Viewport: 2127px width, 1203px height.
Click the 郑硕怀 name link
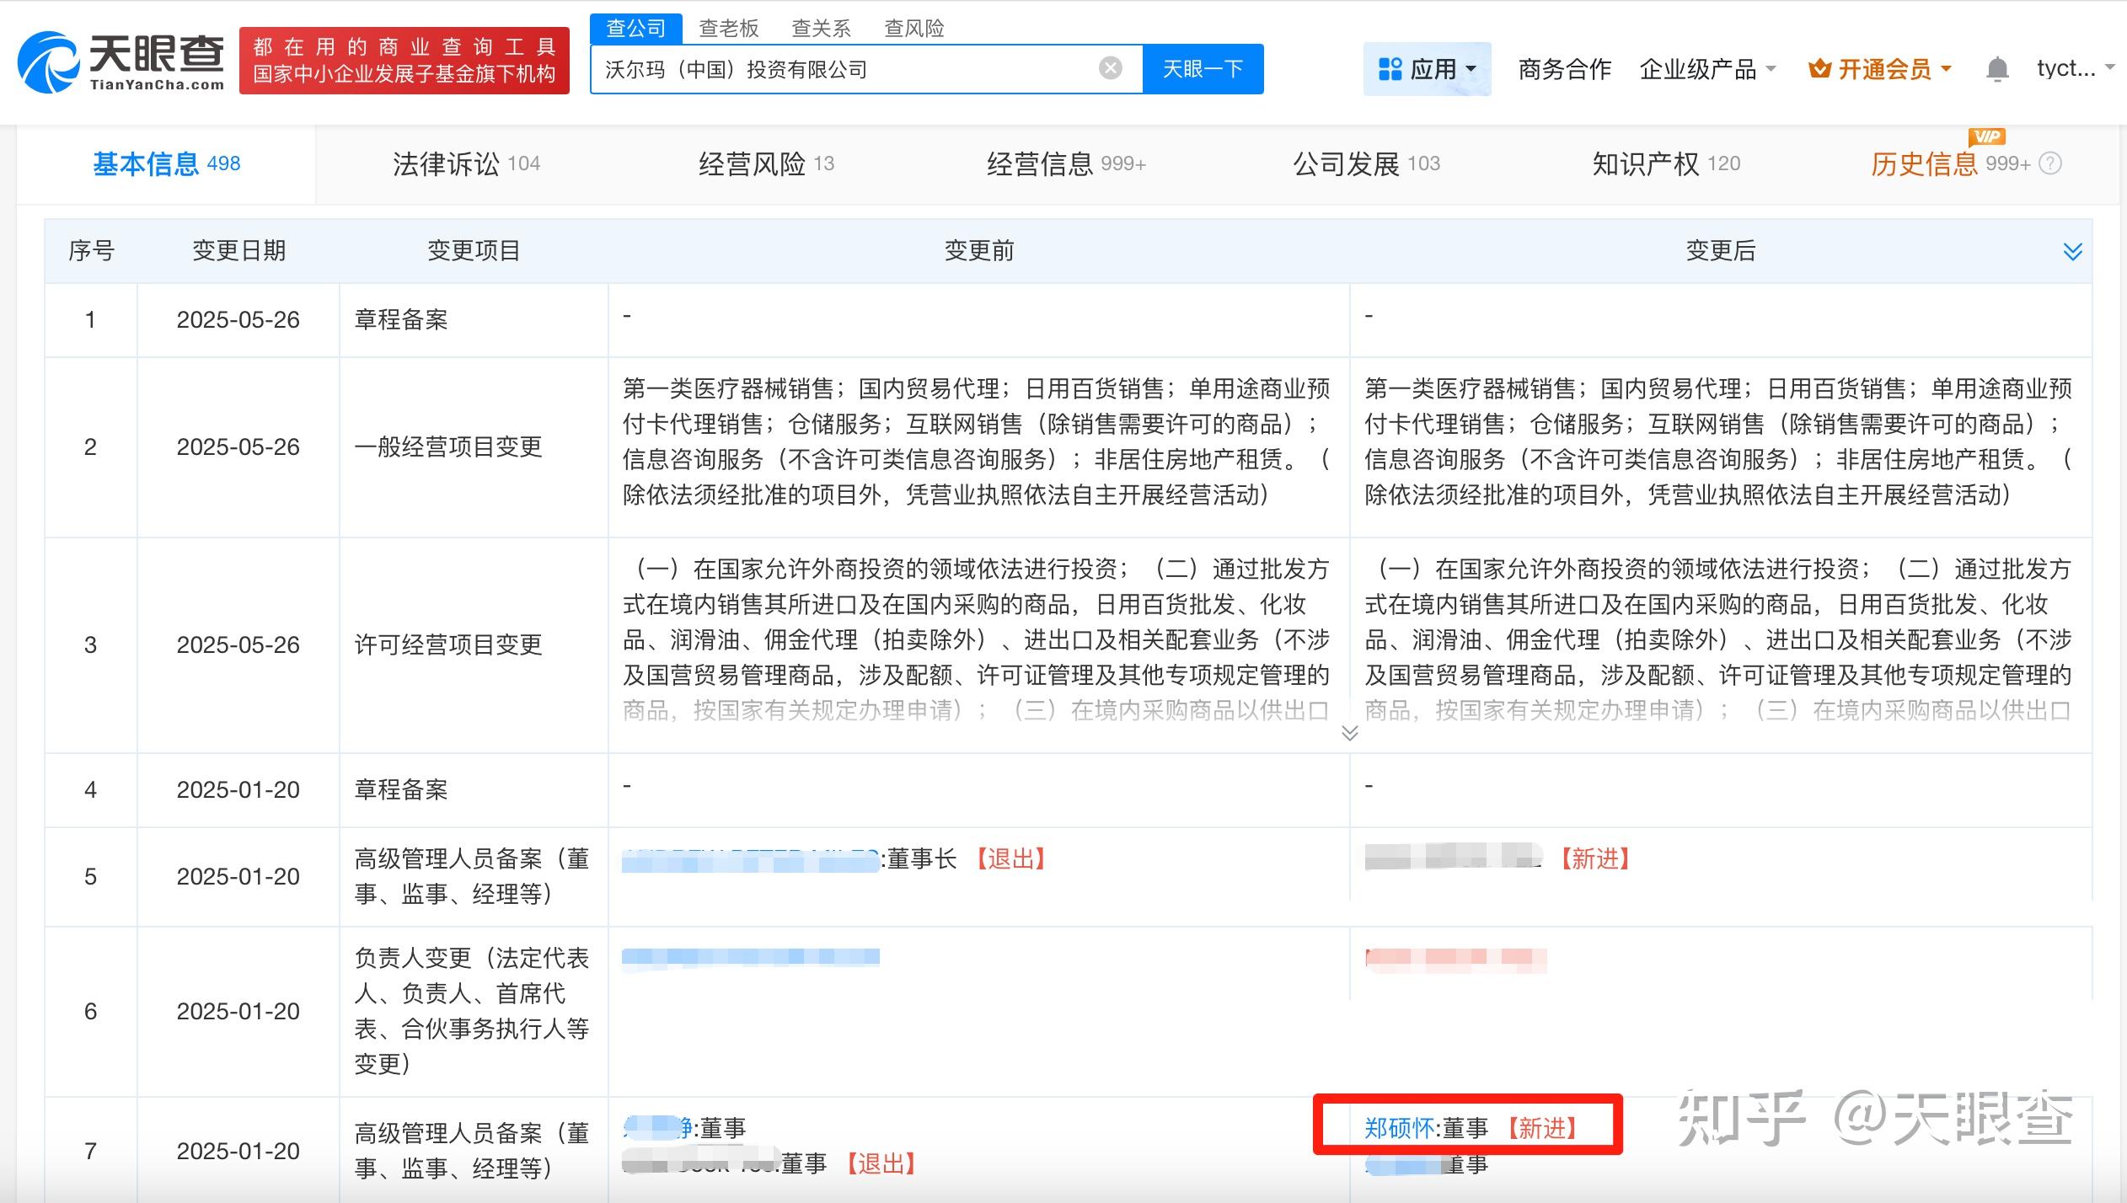coord(1400,1128)
